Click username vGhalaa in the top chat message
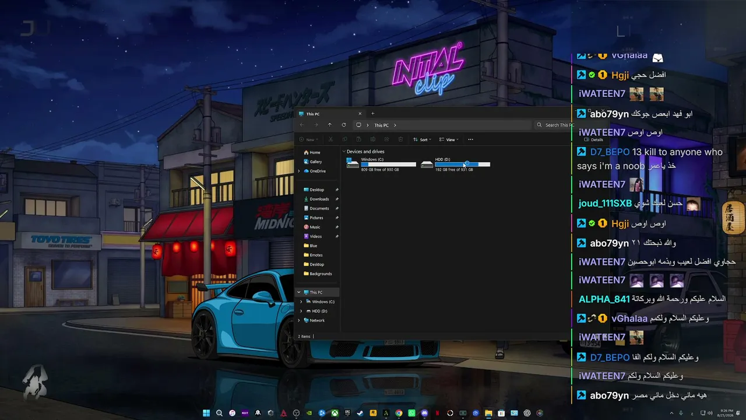 [629, 55]
